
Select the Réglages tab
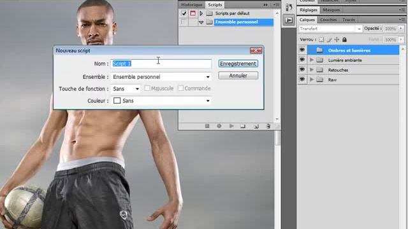tap(309, 10)
